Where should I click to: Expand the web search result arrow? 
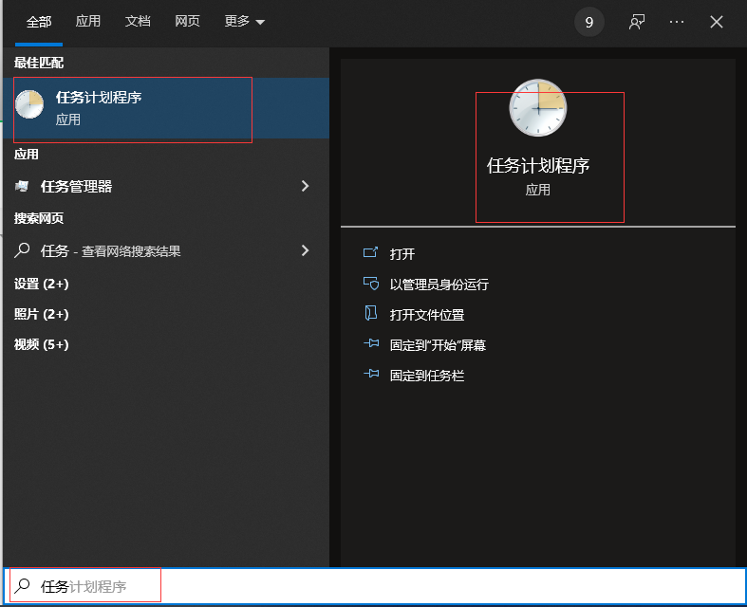pos(305,250)
